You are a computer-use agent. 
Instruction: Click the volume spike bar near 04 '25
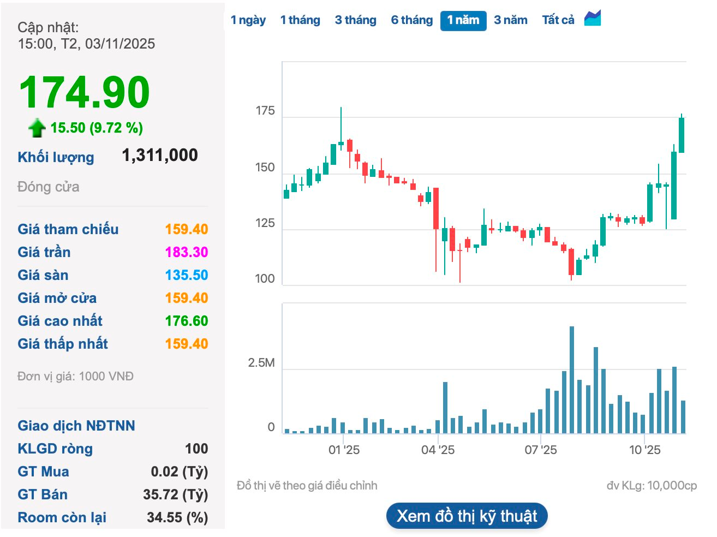pos(445,407)
